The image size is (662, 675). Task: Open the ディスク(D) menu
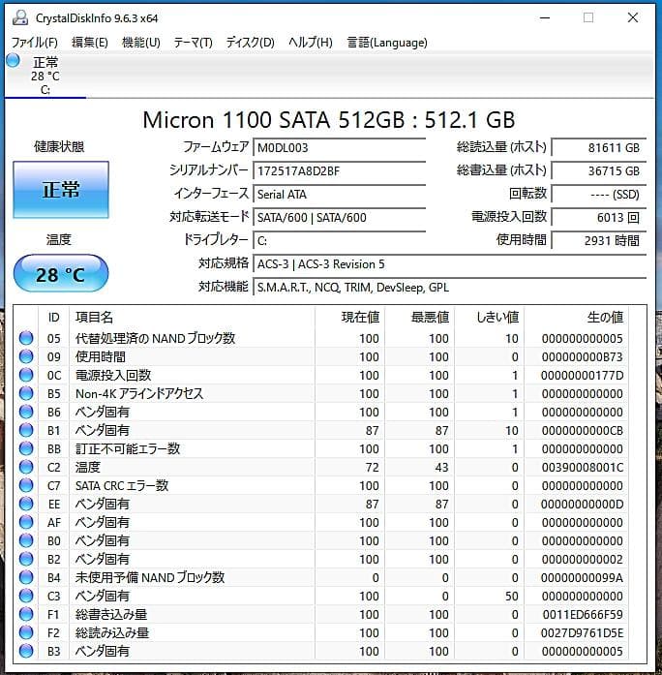tap(251, 43)
